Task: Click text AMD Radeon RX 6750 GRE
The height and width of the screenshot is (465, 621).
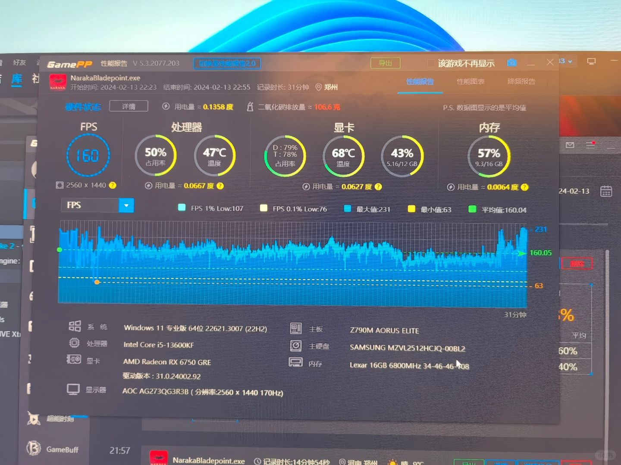Action: click(x=167, y=362)
